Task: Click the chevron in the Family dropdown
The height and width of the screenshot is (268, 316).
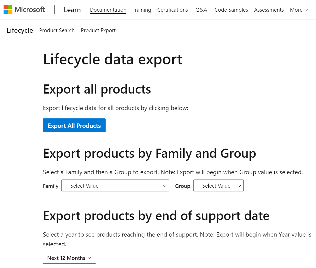Action: coord(164,186)
